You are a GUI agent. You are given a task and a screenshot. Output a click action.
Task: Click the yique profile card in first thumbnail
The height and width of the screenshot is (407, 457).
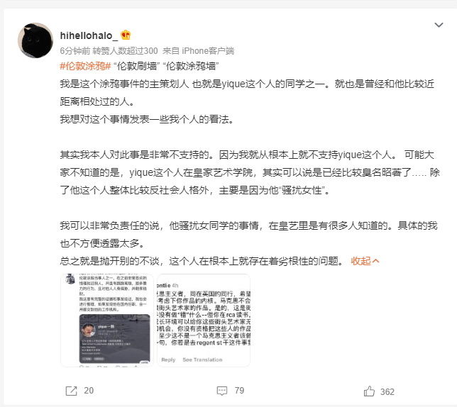click(114, 339)
